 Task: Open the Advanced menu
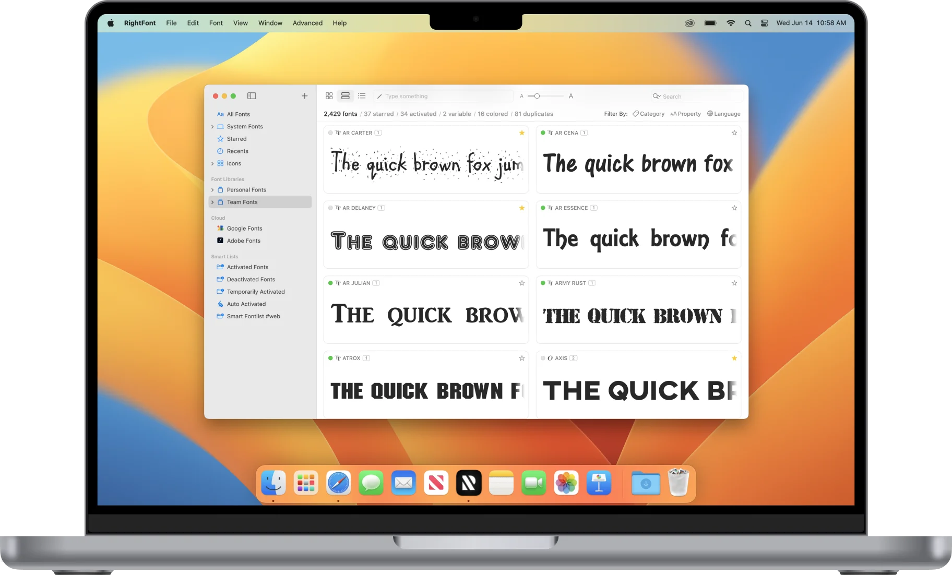click(x=307, y=23)
